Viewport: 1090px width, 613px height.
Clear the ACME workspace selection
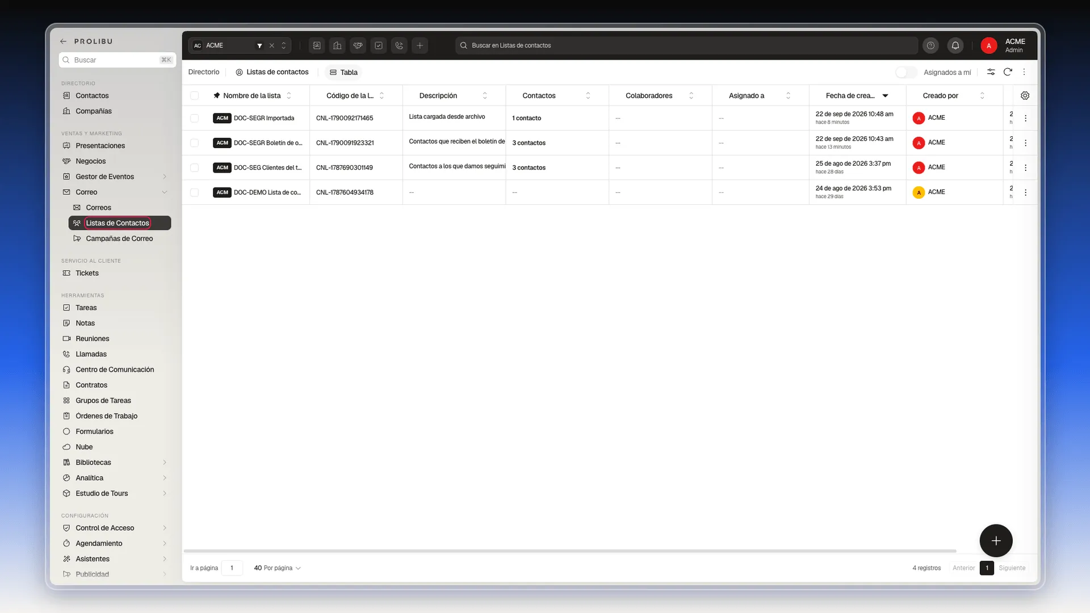point(271,45)
